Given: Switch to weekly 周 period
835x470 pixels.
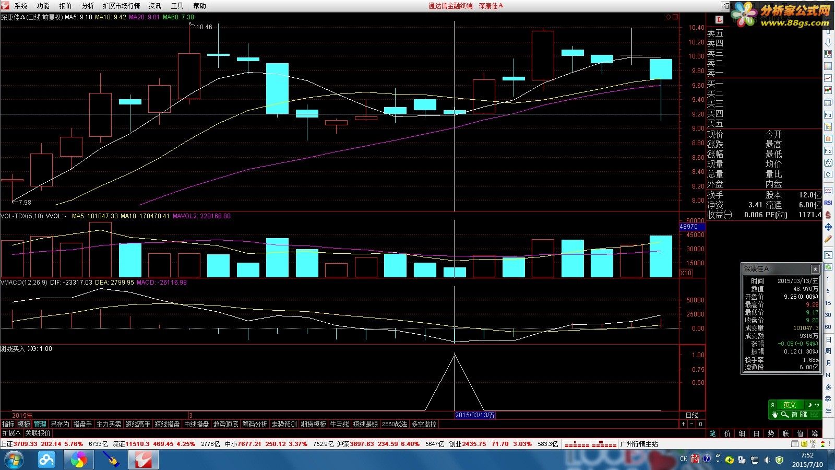Looking at the screenshot, I should [x=828, y=351].
